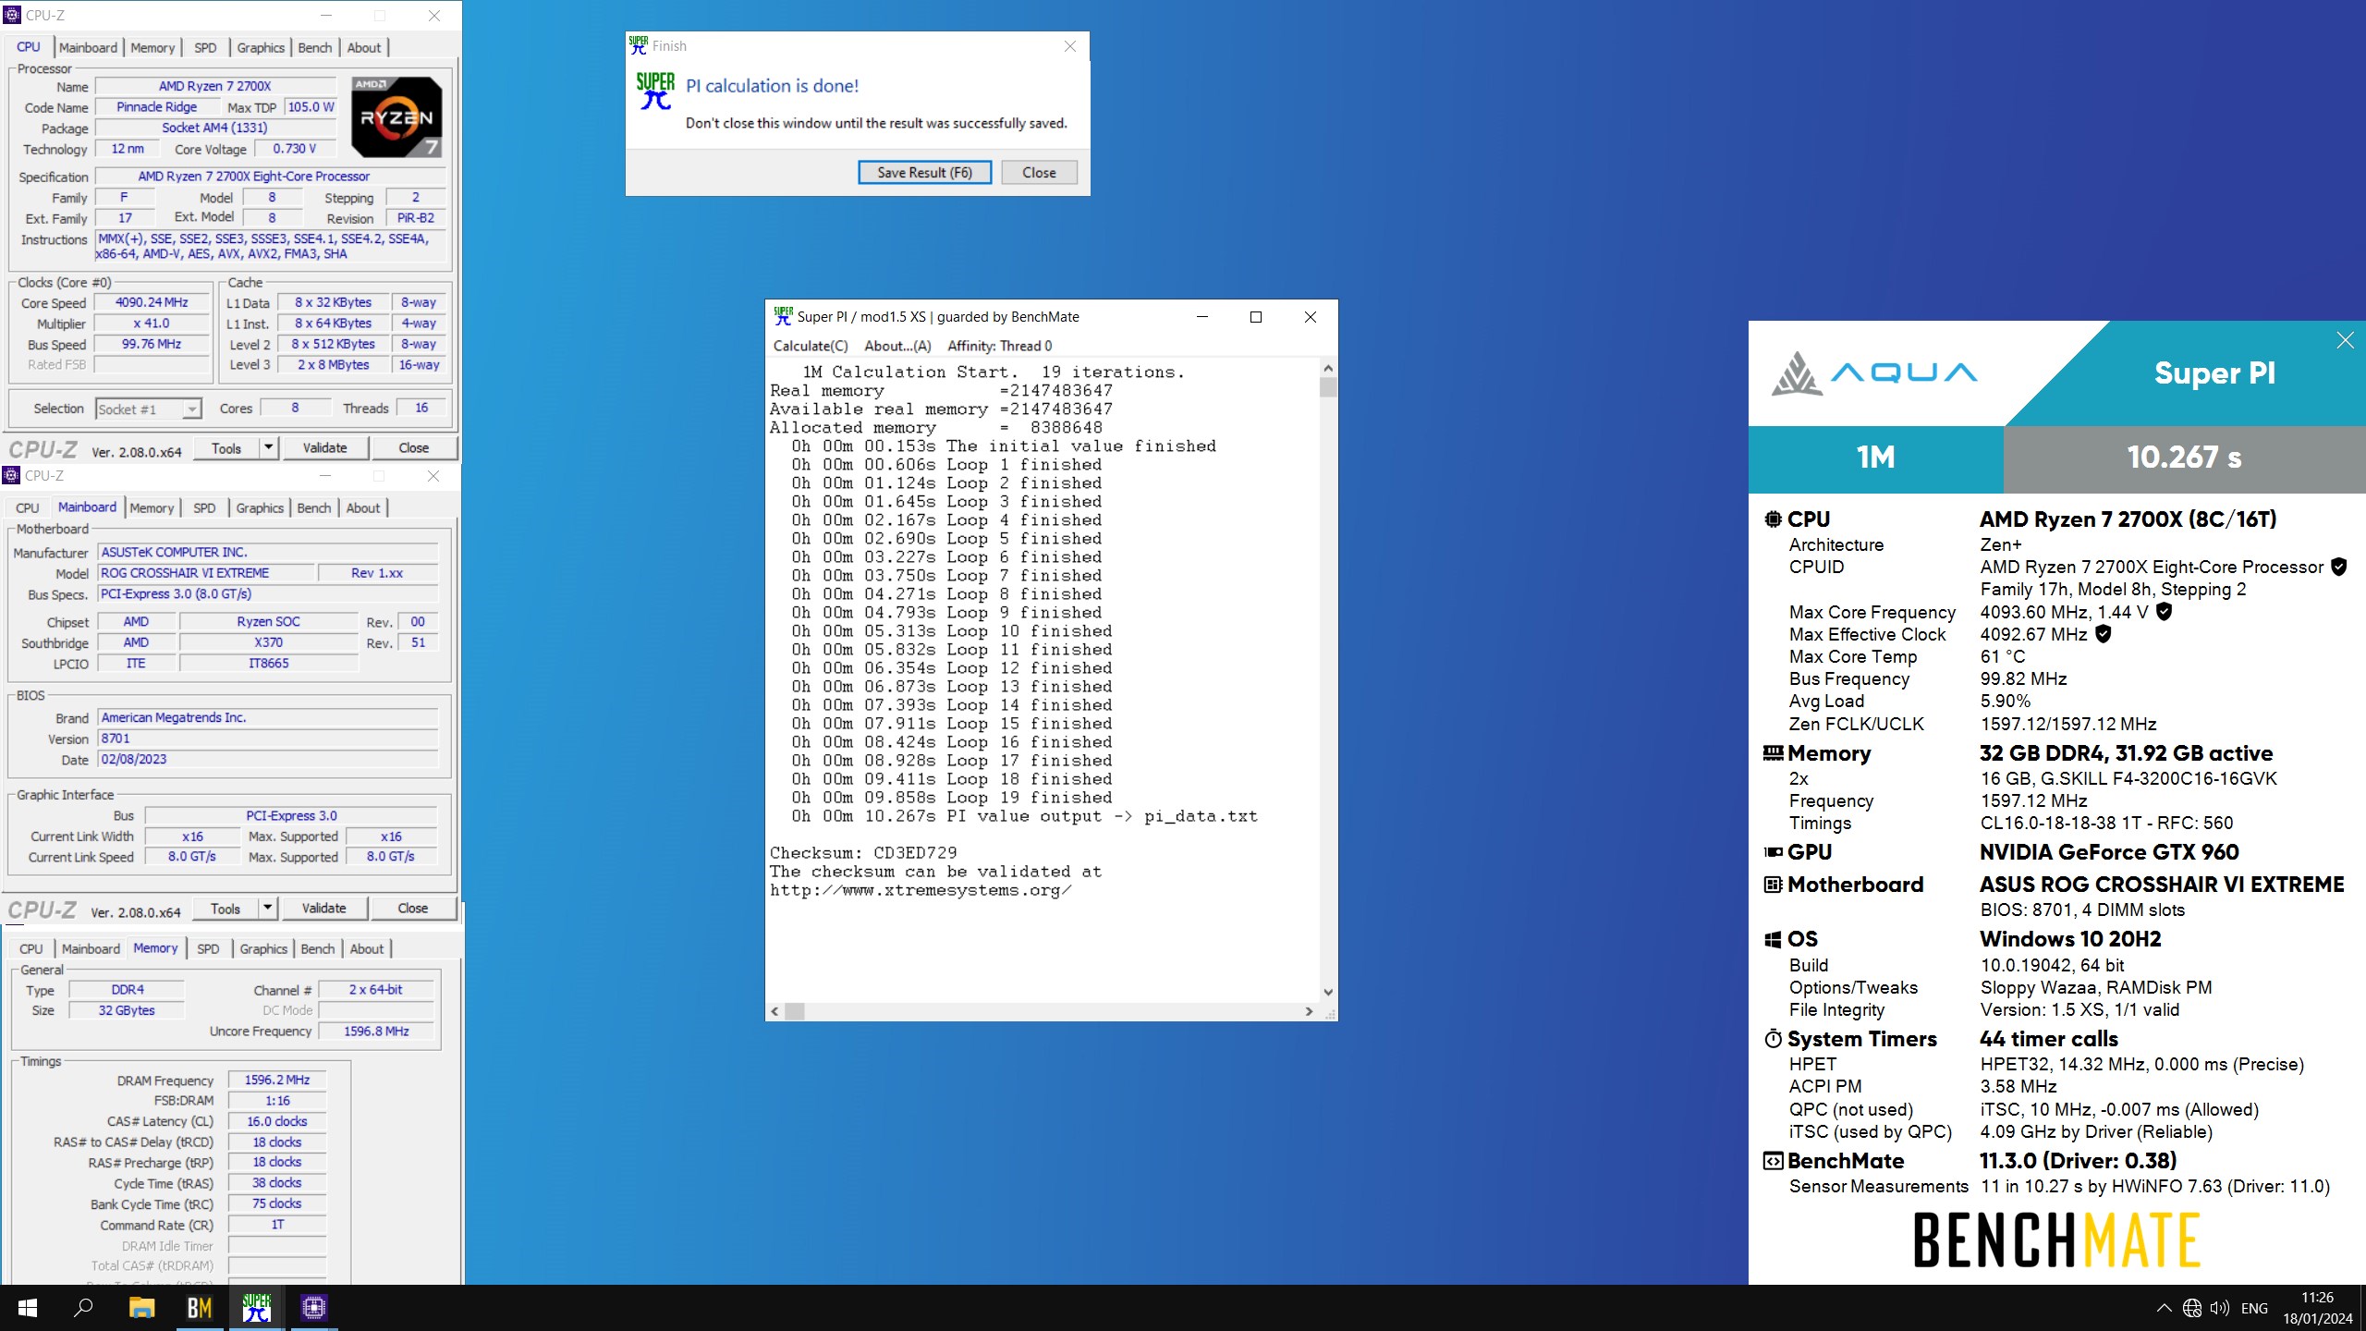
Task: Click DRAM Frequency 1596.2 MHz value
Action: [x=277, y=1080]
